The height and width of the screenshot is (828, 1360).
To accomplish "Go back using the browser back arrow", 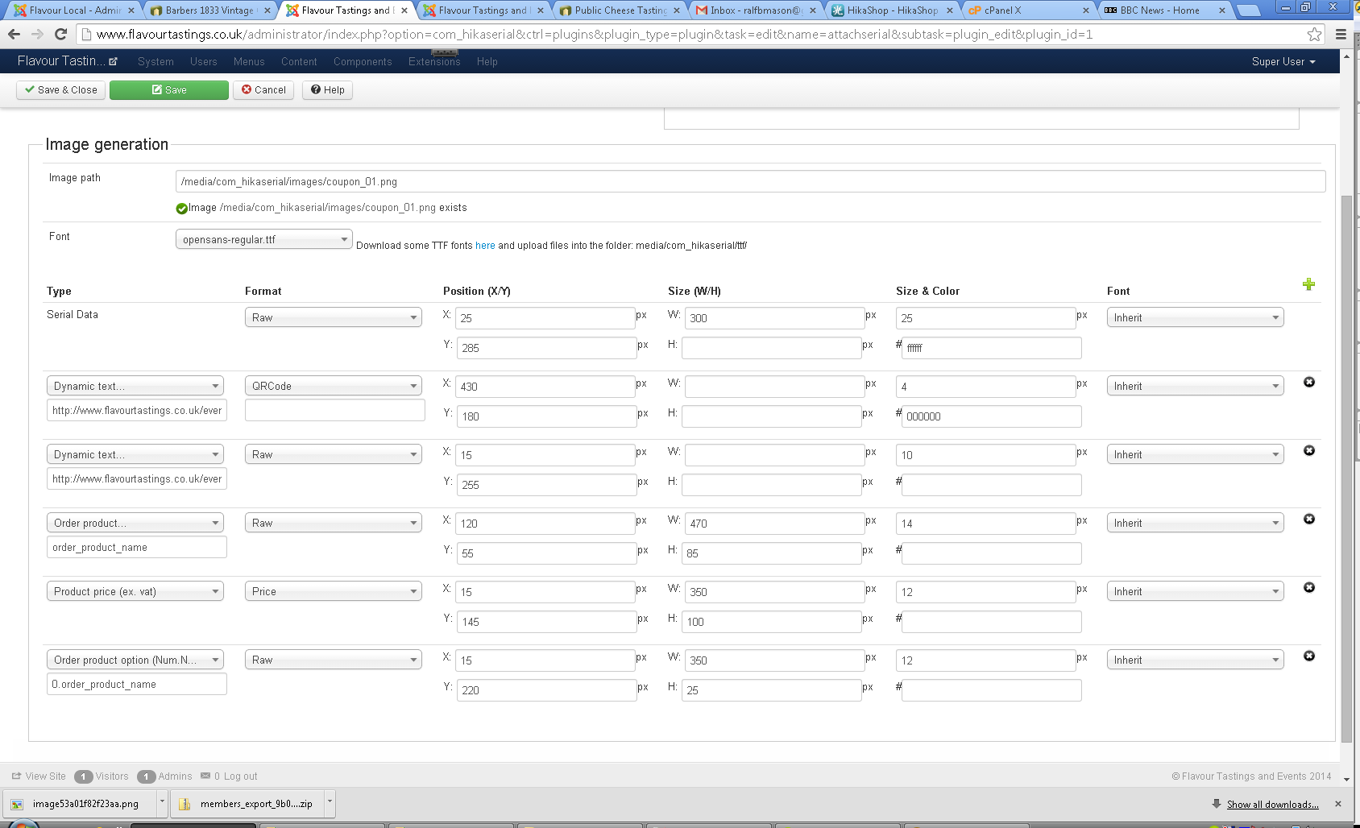I will (x=14, y=34).
